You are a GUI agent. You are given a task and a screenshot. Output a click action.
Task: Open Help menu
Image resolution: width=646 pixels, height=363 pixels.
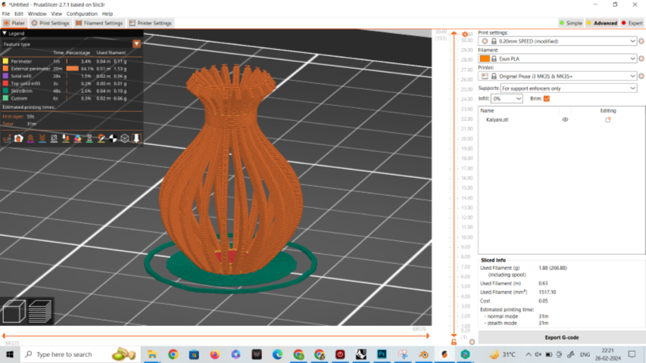[107, 14]
